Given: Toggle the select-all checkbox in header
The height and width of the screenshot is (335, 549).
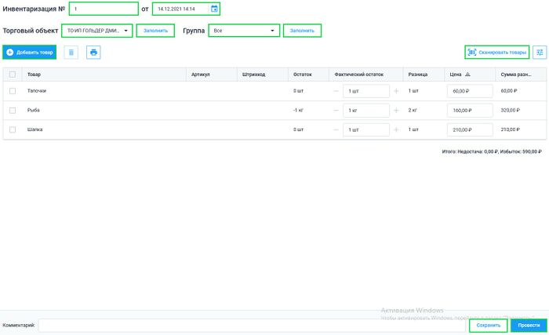Looking at the screenshot, I should point(13,75).
